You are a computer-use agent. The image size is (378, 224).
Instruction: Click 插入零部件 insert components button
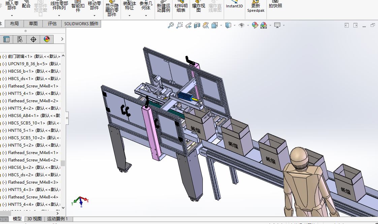point(12,5)
